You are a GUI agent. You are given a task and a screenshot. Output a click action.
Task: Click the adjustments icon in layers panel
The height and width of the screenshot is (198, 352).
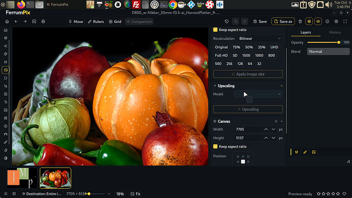coord(296,152)
